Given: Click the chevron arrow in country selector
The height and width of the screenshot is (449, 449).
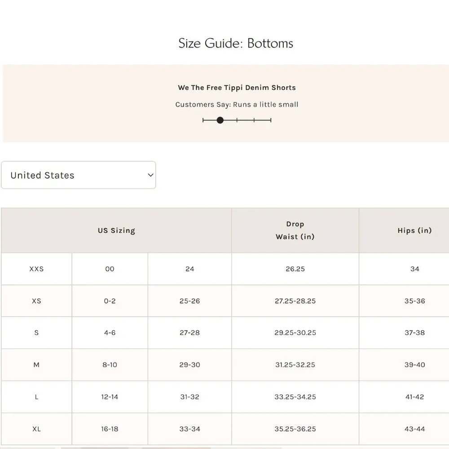Looking at the screenshot, I should 150,175.
